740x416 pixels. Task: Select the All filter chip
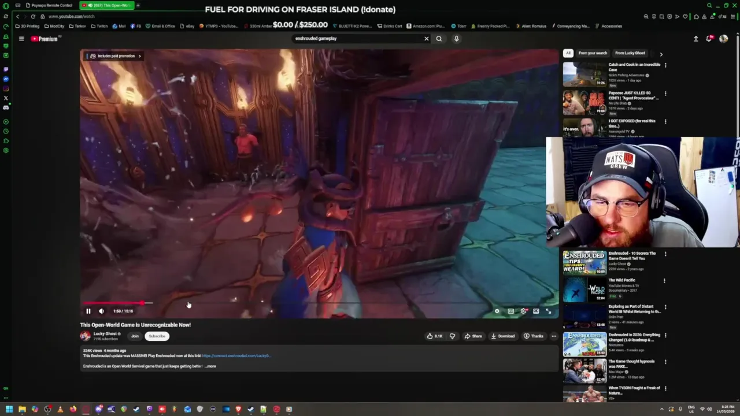[568, 53]
